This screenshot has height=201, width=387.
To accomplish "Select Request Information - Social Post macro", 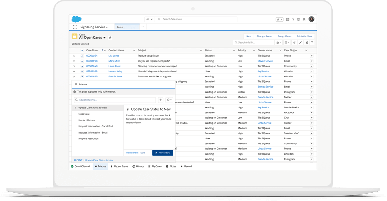I will pyautogui.click(x=96, y=126).
